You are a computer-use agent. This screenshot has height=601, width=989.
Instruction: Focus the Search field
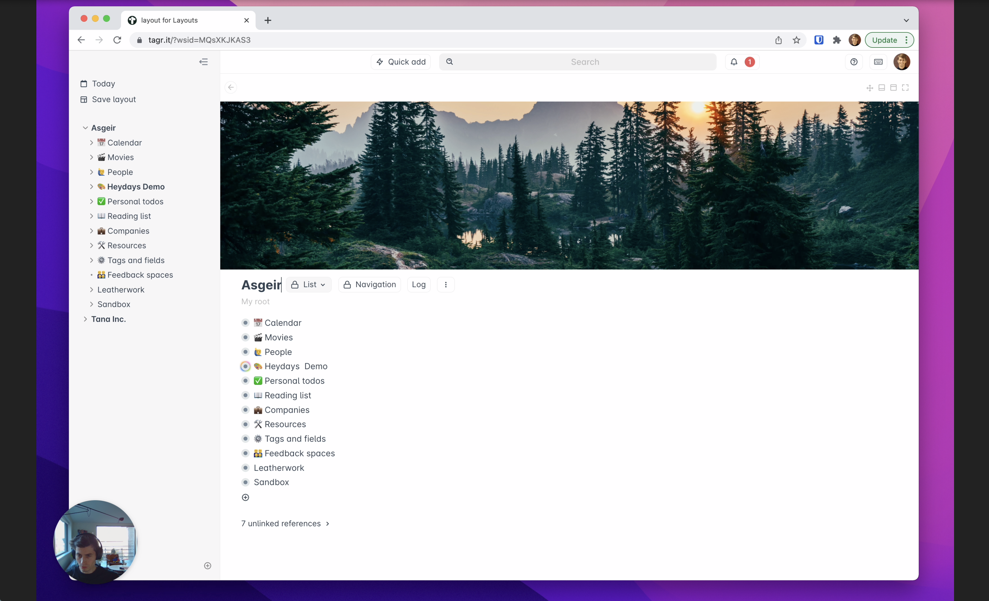coord(578,62)
